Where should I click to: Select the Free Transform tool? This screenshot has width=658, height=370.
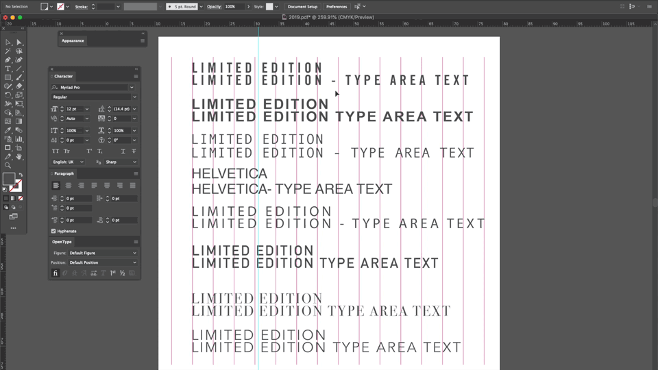(x=19, y=104)
